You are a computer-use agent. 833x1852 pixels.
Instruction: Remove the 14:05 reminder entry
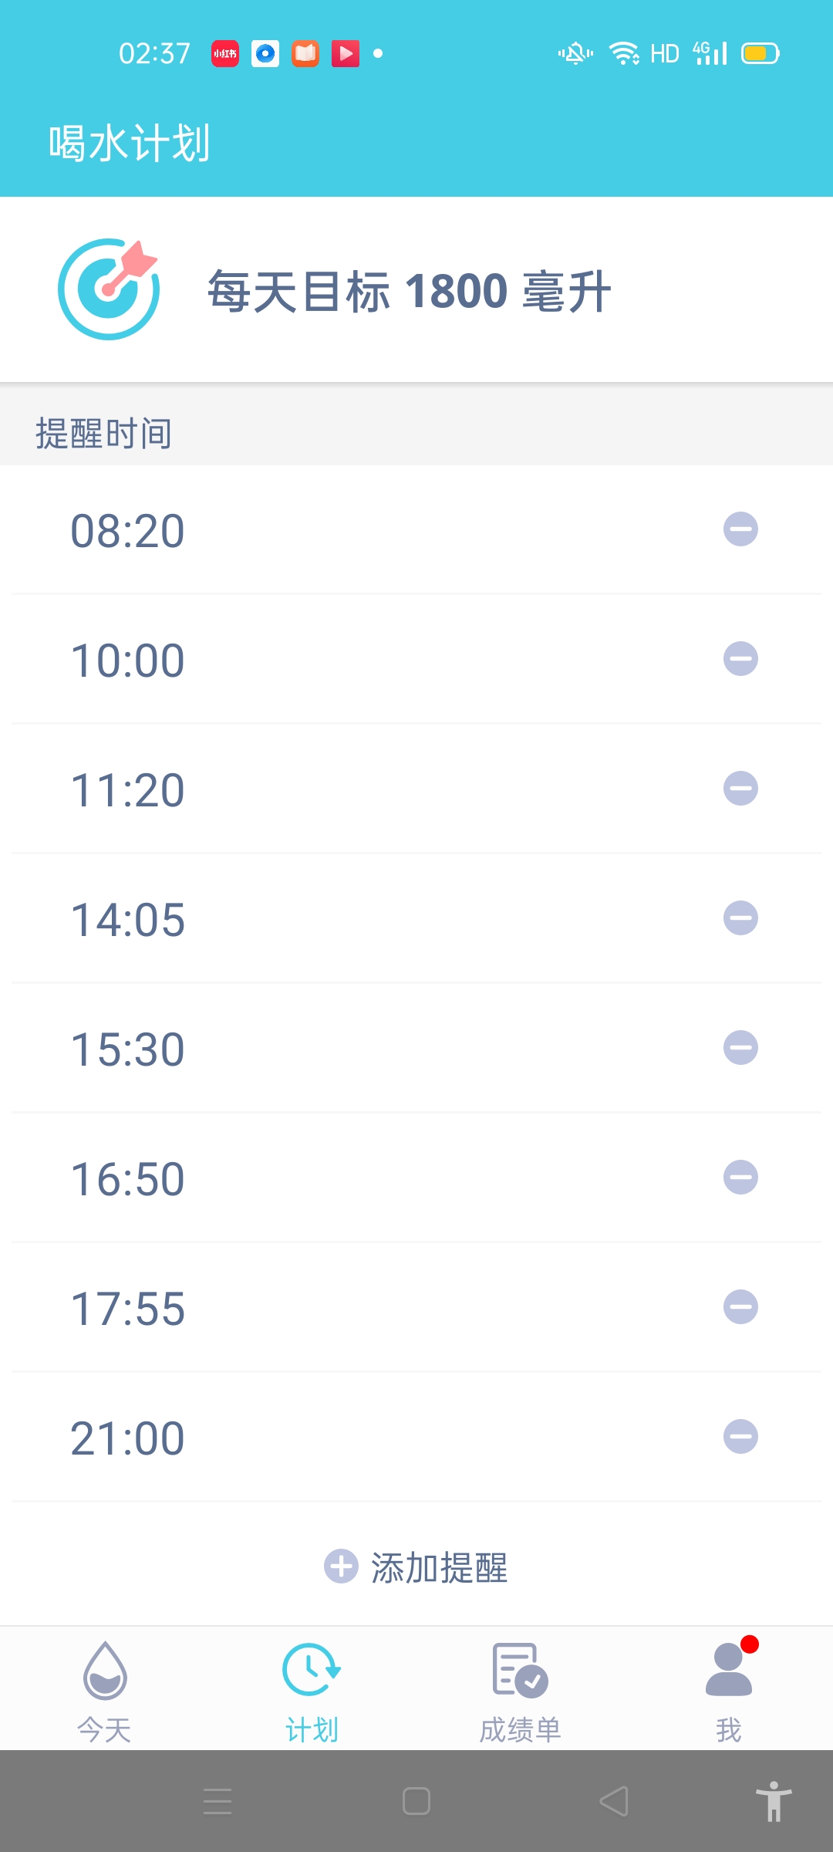click(x=740, y=918)
